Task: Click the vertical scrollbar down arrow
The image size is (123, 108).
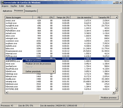Action: [117, 90]
